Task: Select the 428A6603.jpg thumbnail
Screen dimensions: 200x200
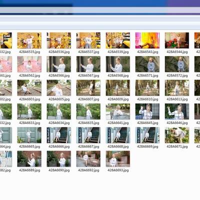Action: [x=29, y=88]
